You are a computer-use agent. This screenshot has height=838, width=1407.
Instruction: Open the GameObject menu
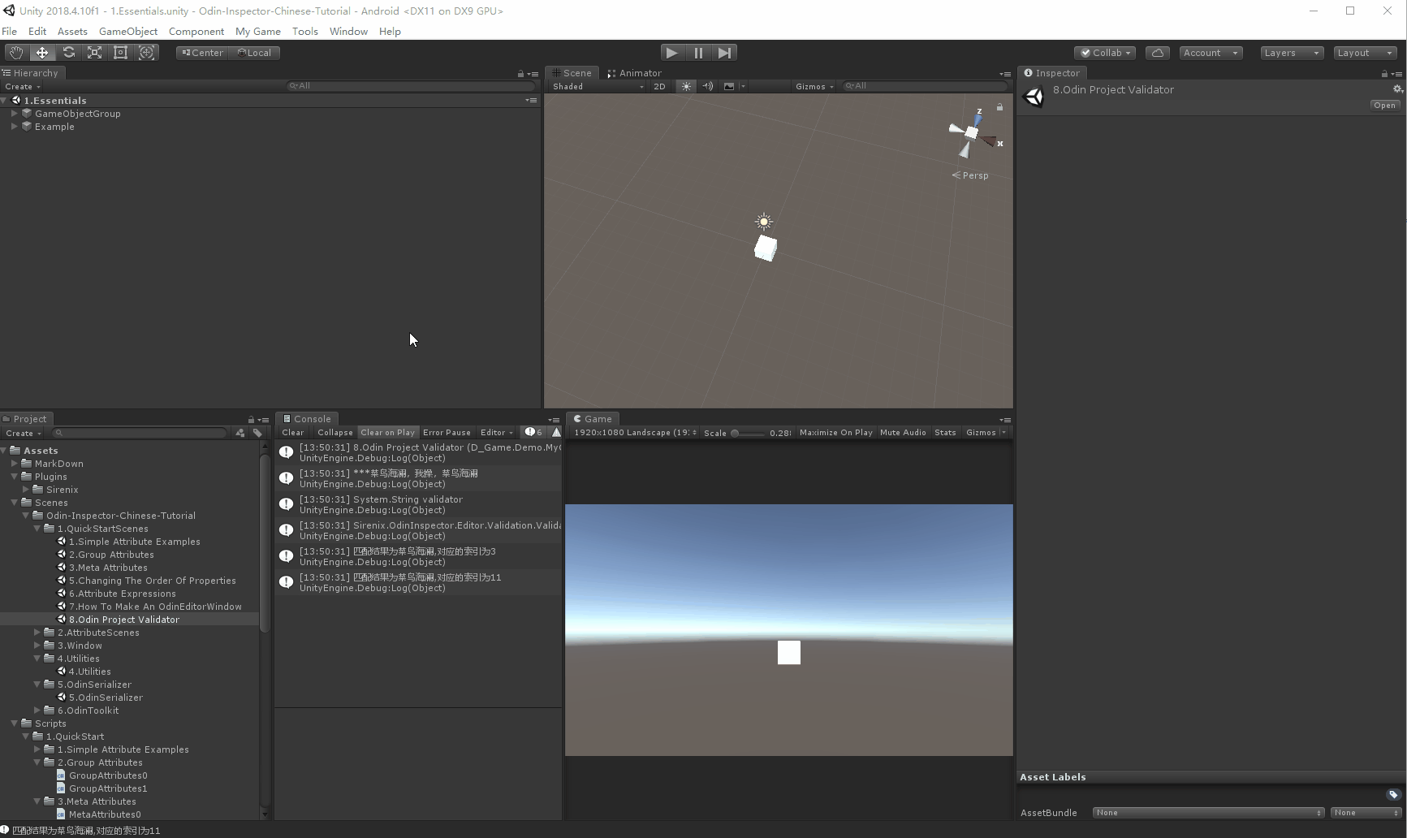tap(128, 32)
